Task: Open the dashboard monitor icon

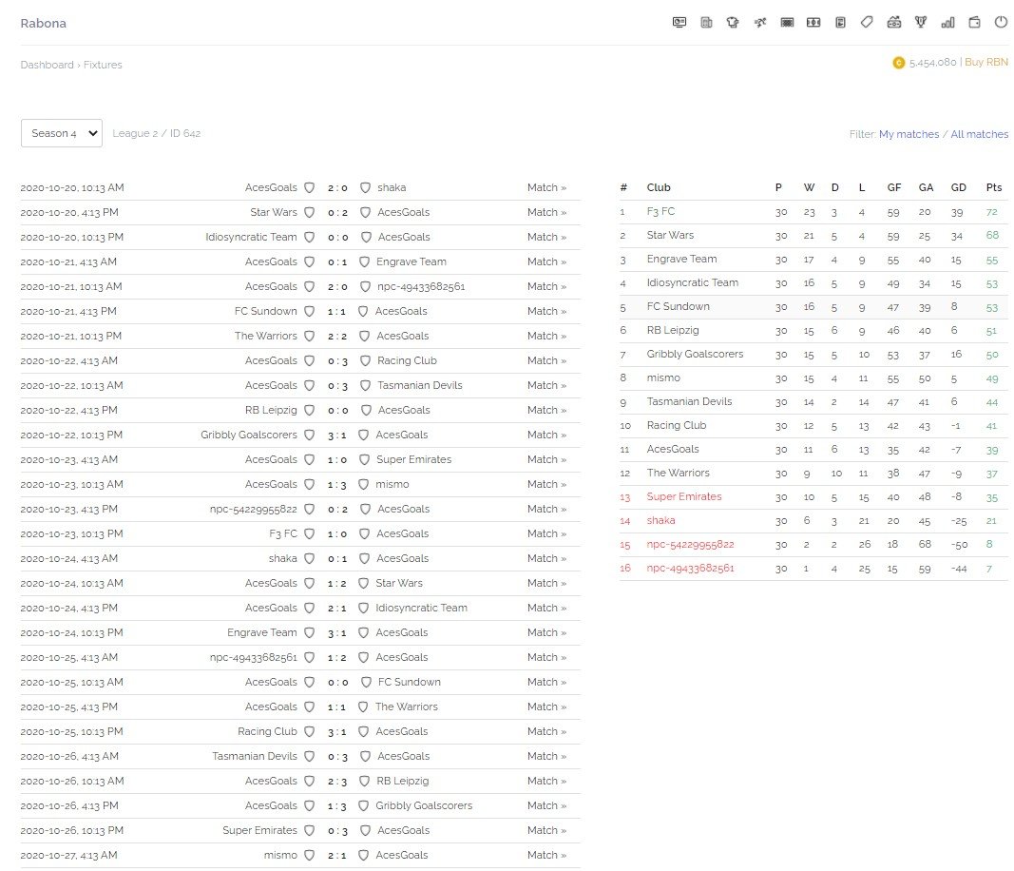Action: tap(679, 23)
